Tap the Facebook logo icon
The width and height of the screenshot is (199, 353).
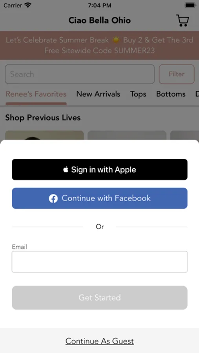53,198
